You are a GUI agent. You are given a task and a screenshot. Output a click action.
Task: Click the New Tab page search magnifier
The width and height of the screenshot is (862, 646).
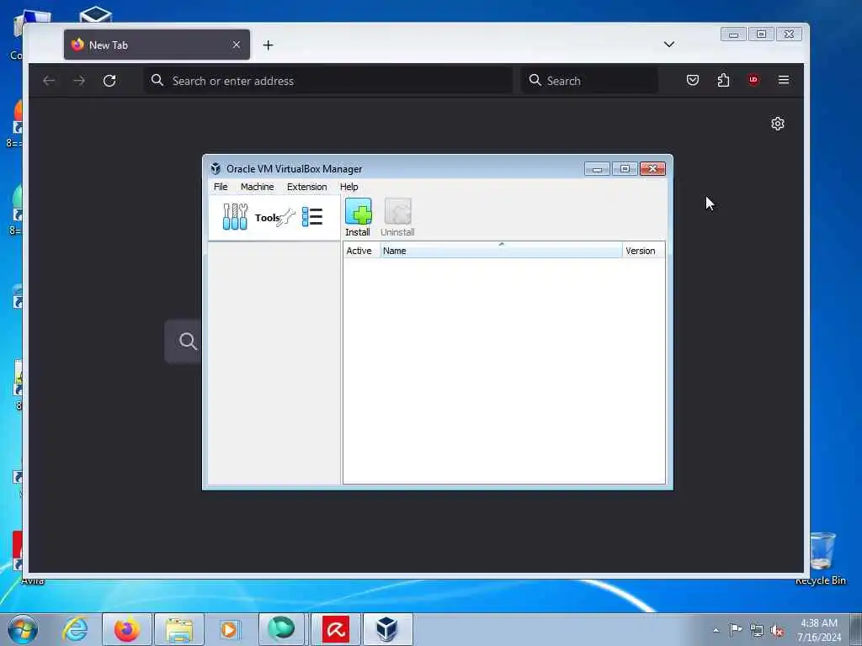(188, 342)
